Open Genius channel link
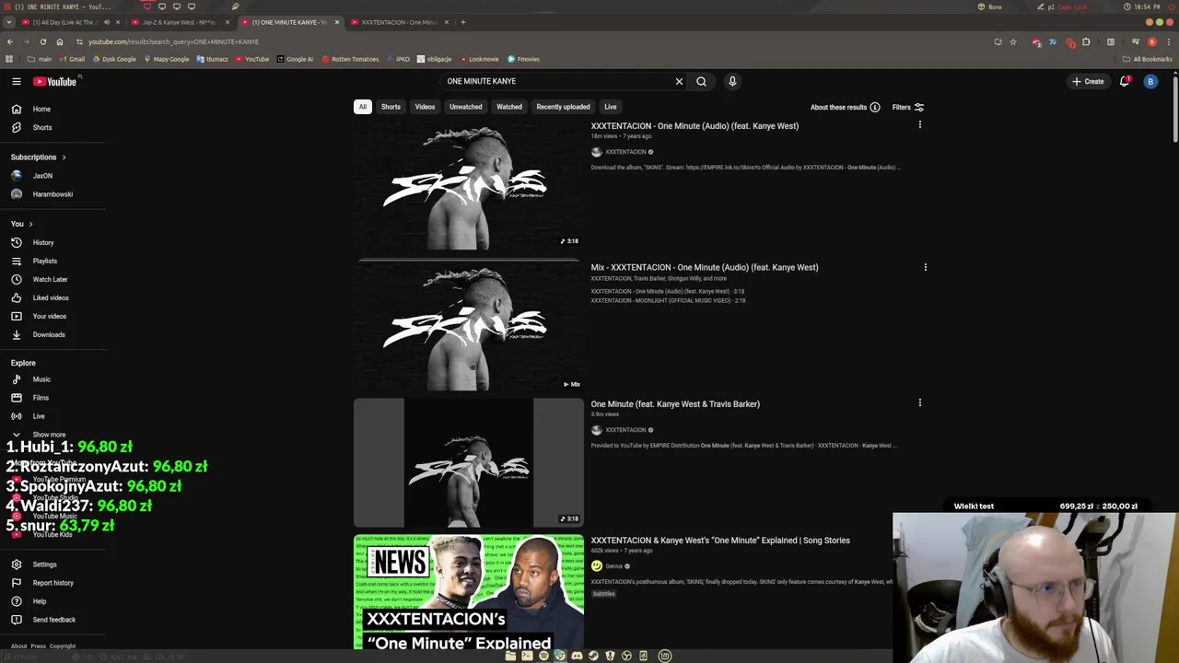Screen dimensions: 1179x663 click(x=614, y=566)
